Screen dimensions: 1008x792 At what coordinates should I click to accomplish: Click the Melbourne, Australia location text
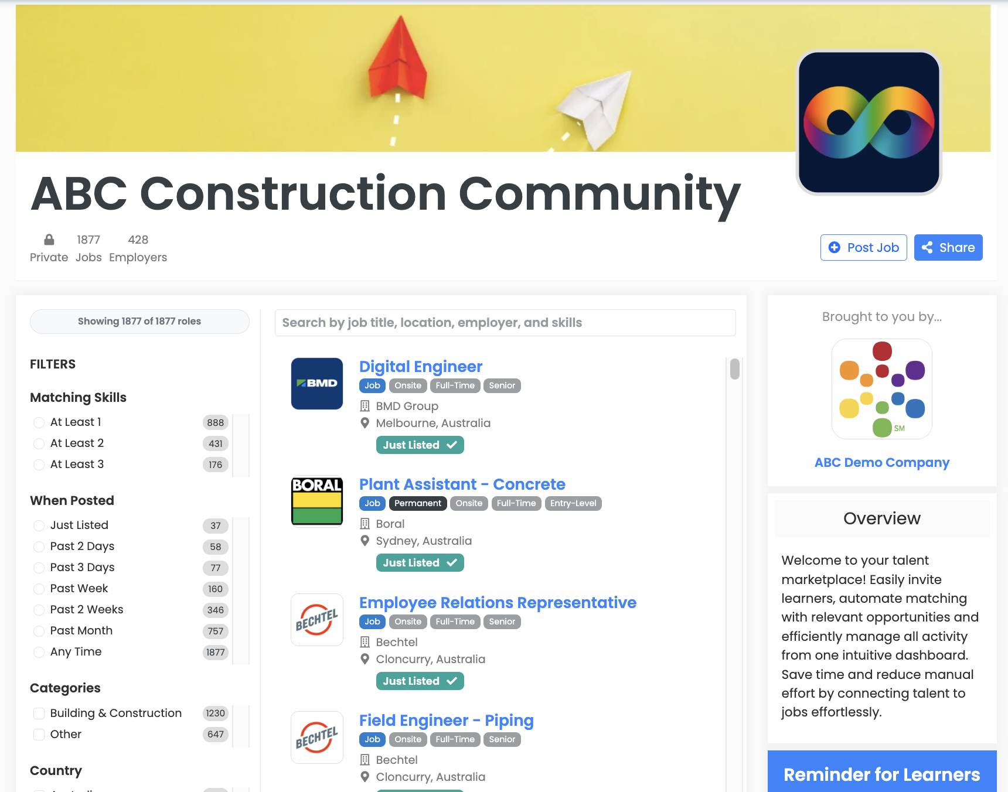pos(433,423)
